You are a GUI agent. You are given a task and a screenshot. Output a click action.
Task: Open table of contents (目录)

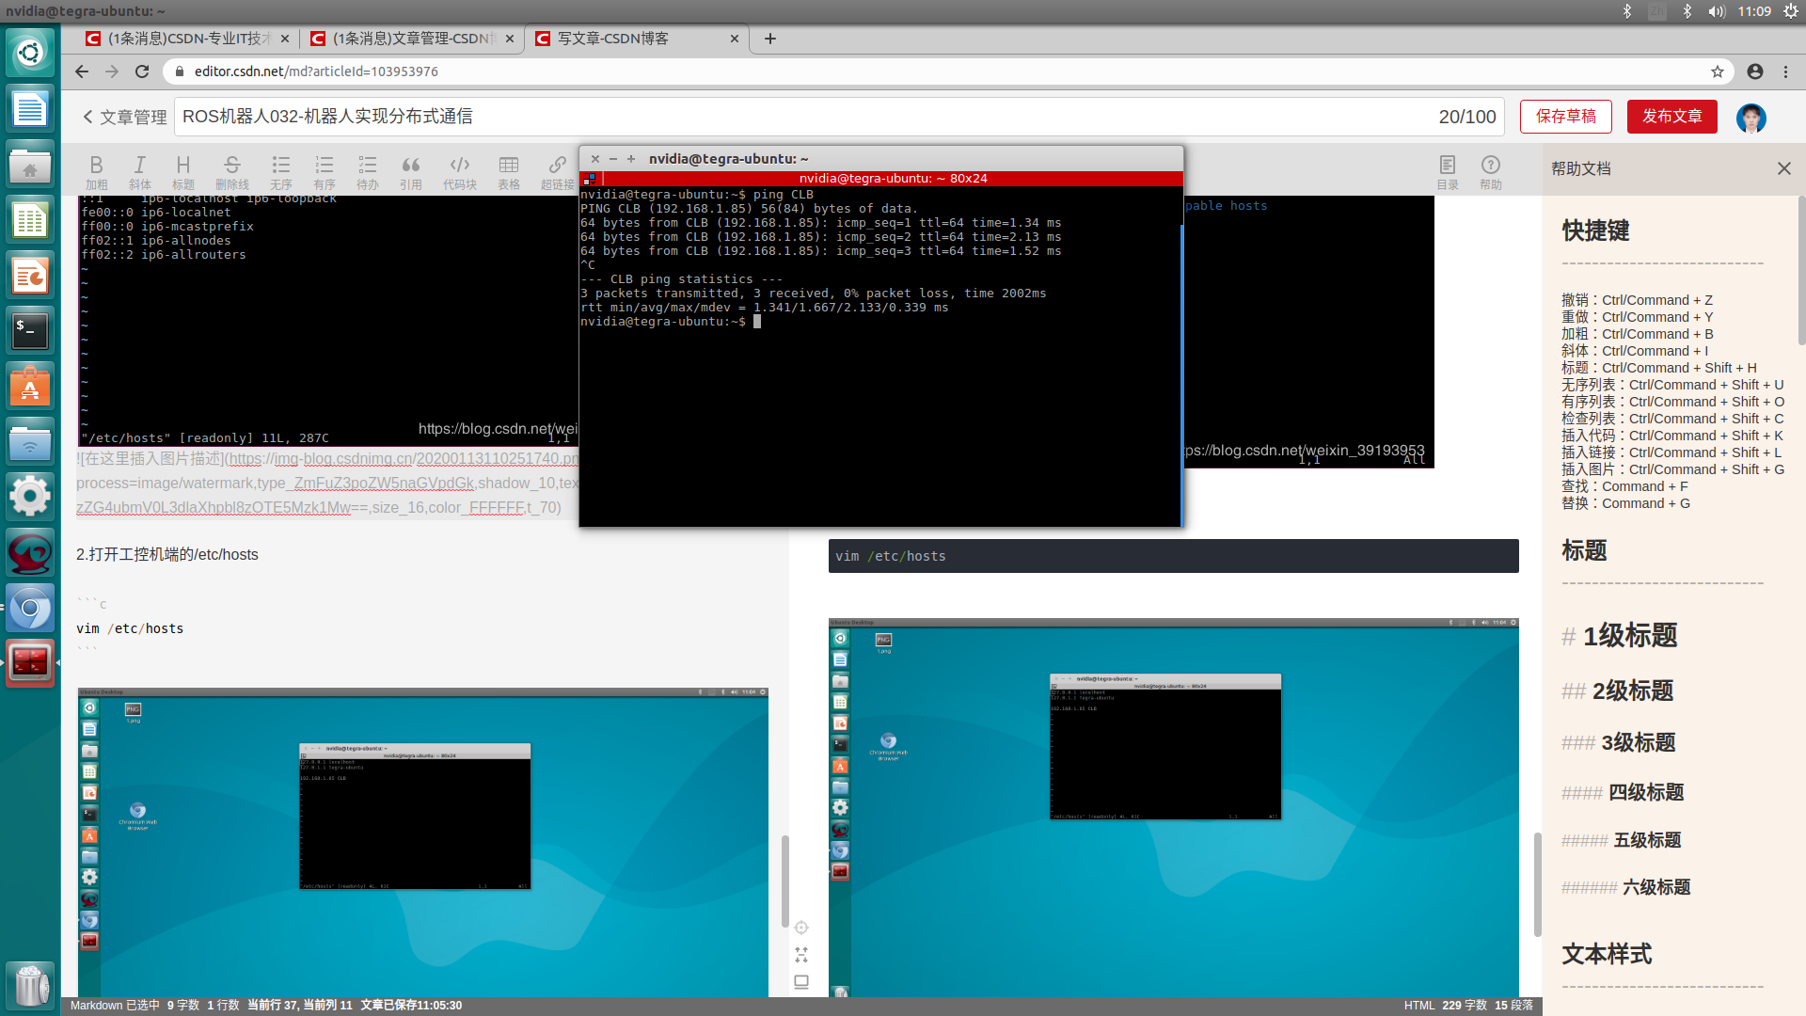1447,172
